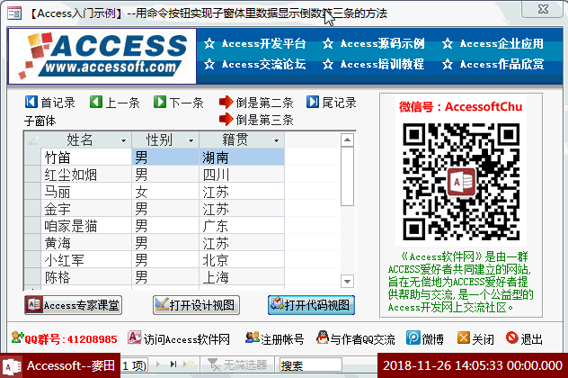Go to previous record with 上一条

click(x=96, y=103)
